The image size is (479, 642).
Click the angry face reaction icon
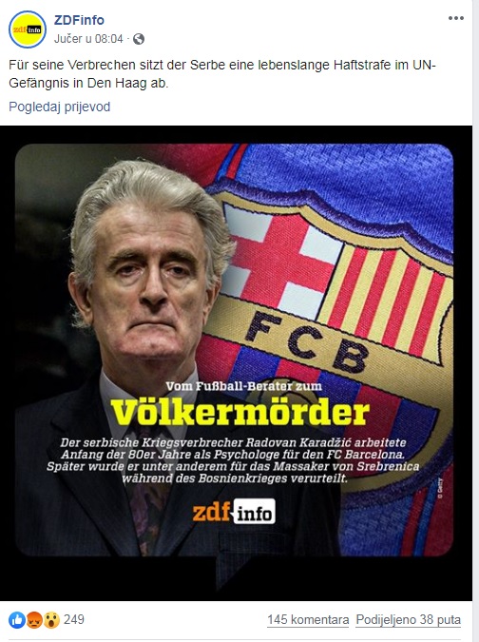click(x=34, y=620)
